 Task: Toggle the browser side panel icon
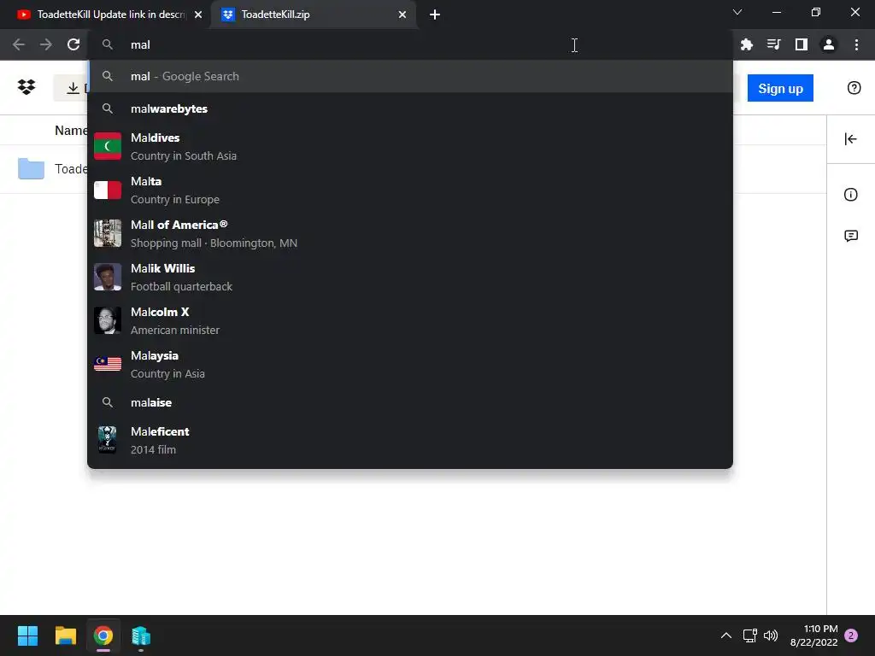pyautogui.click(x=801, y=44)
